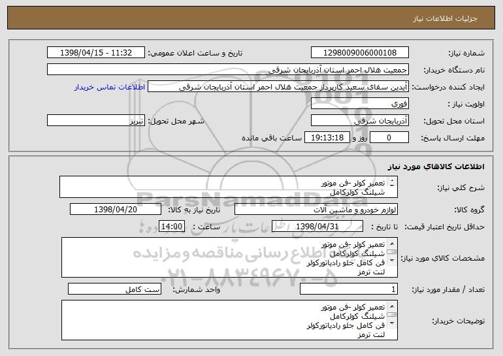Image resolution: width=503 pixels, height=356 pixels.
Task: Click the ایجاد کننده درخواست field
Action: 278,87
